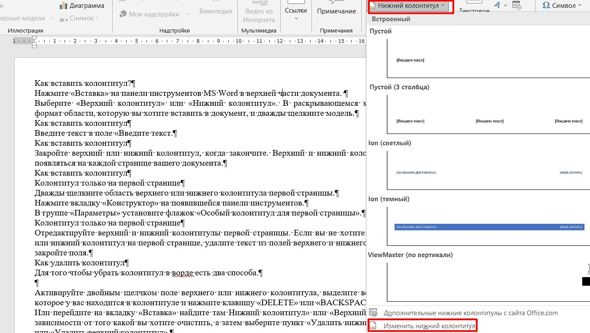Add a Примечание comment
Screen dimensions: 590x333
click(336, 11)
